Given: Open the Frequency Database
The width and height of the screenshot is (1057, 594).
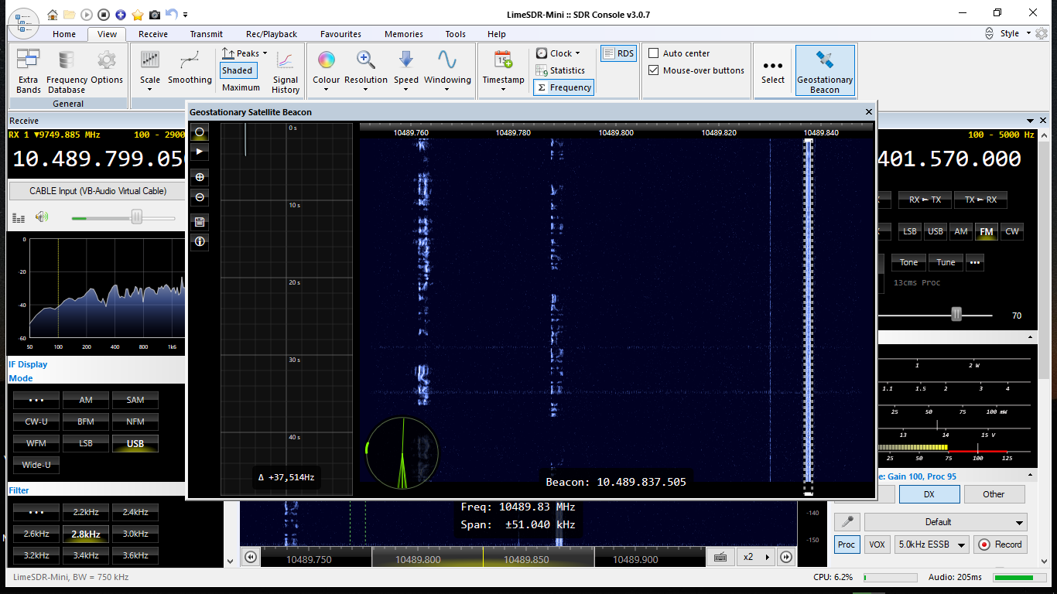Looking at the screenshot, I should (67, 71).
